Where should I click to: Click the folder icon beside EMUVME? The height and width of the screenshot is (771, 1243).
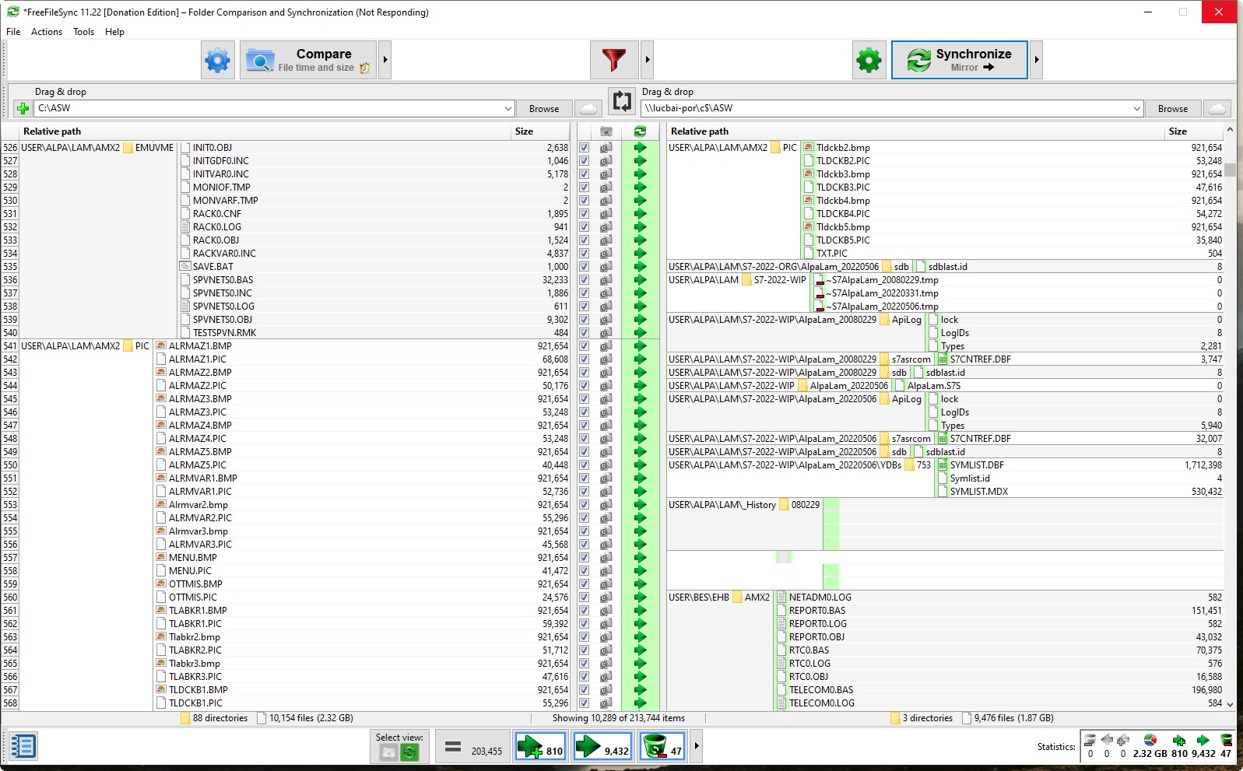point(128,148)
